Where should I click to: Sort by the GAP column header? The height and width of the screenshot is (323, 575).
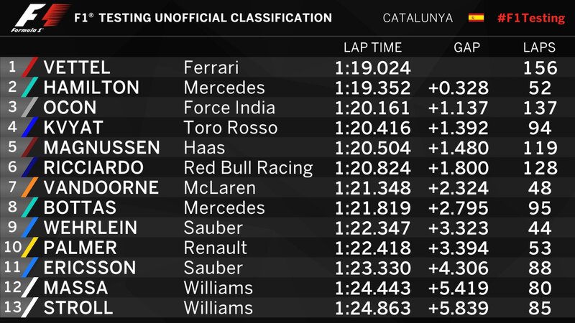pos(466,48)
